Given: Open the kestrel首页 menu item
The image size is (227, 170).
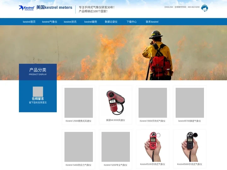Looking at the screenshot, I should coord(29,22).
